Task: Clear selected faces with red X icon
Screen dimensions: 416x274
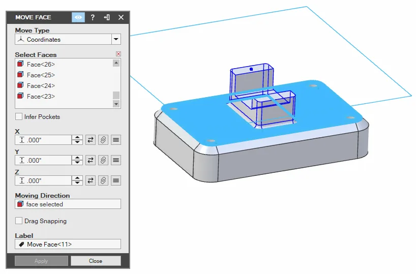Action: point(118,54)
